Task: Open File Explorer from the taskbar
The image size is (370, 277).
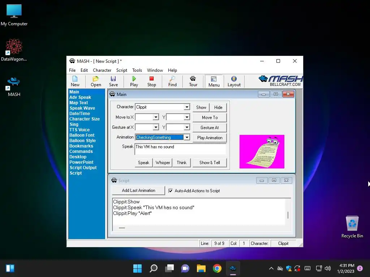Action: 201,268
